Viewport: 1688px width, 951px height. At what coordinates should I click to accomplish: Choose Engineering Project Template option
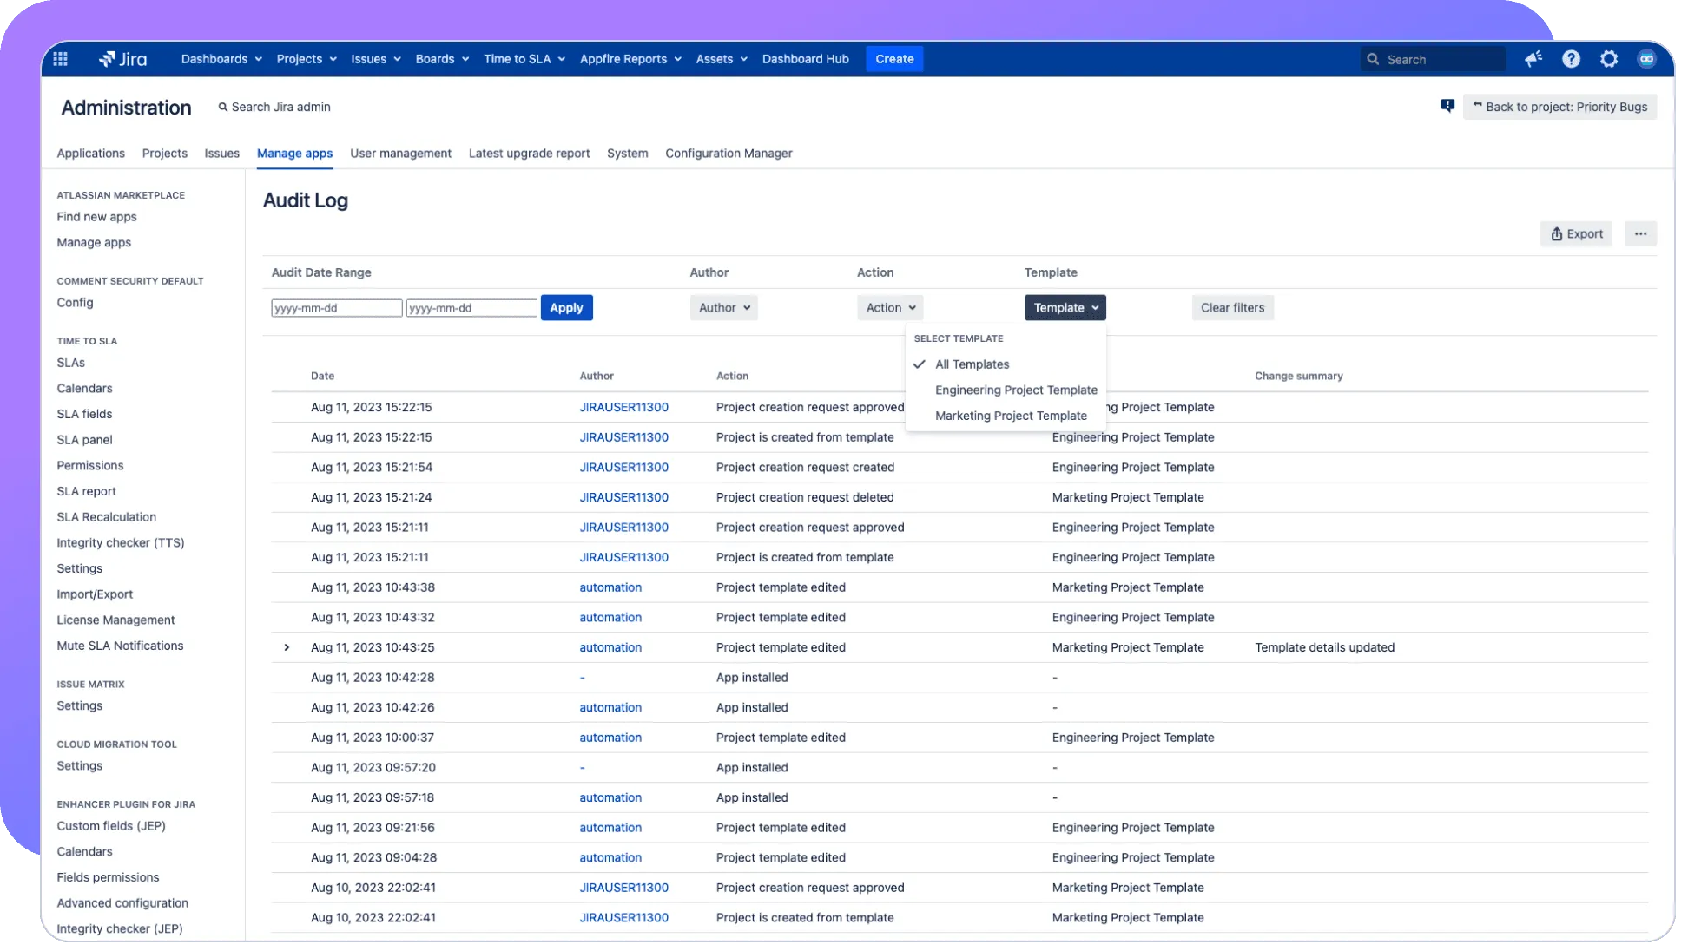[x=1016, y=390]
